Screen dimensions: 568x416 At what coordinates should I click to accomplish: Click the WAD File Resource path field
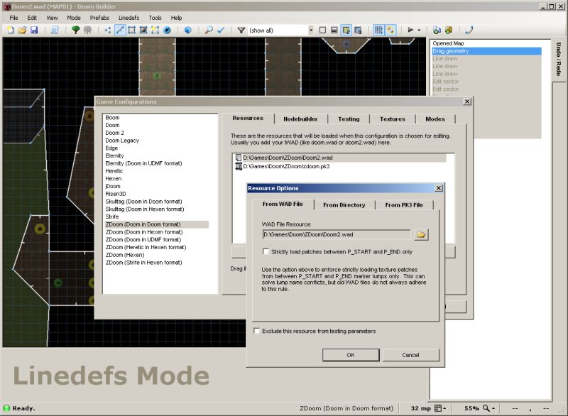[337, 234]
